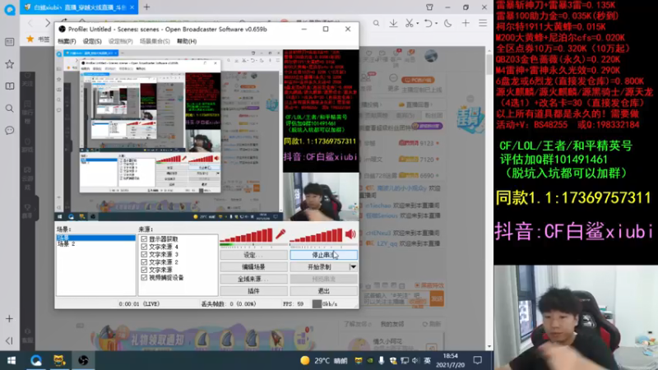658x370 pixels.
Task: Click the 编辑场景 button
Action: (253, 266)
